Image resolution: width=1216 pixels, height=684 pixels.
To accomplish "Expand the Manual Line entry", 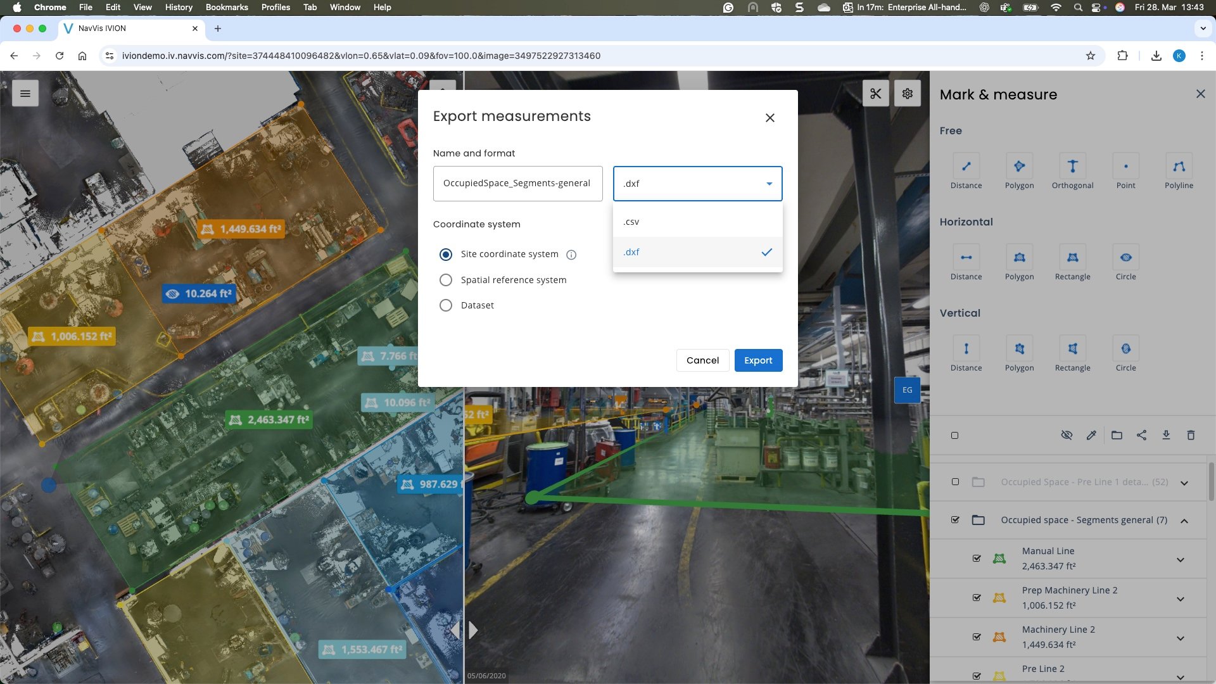I will [1180, 560].
